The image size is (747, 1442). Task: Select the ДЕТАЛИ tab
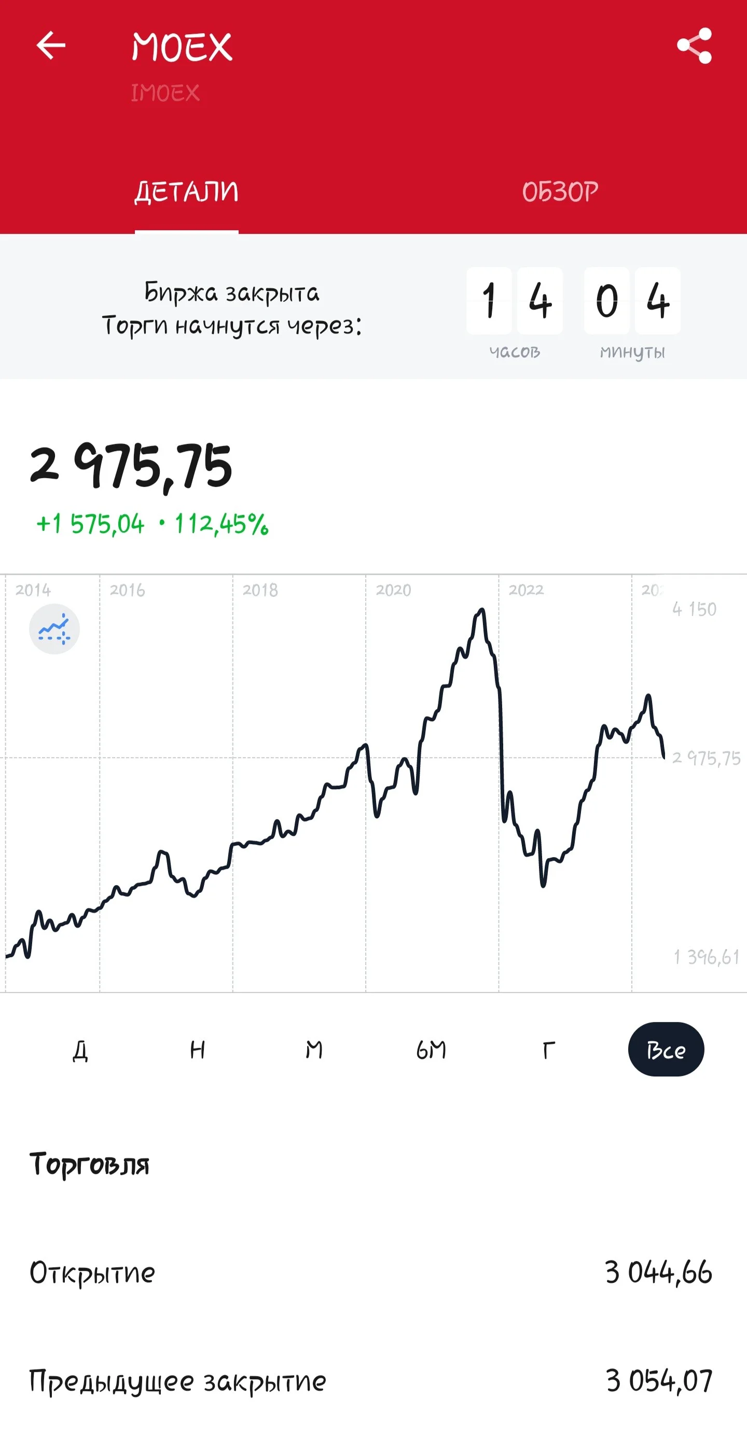tap(186, 192)
